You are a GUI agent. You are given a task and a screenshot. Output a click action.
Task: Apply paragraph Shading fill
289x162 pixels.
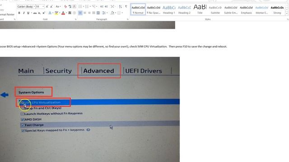[112, 13]
